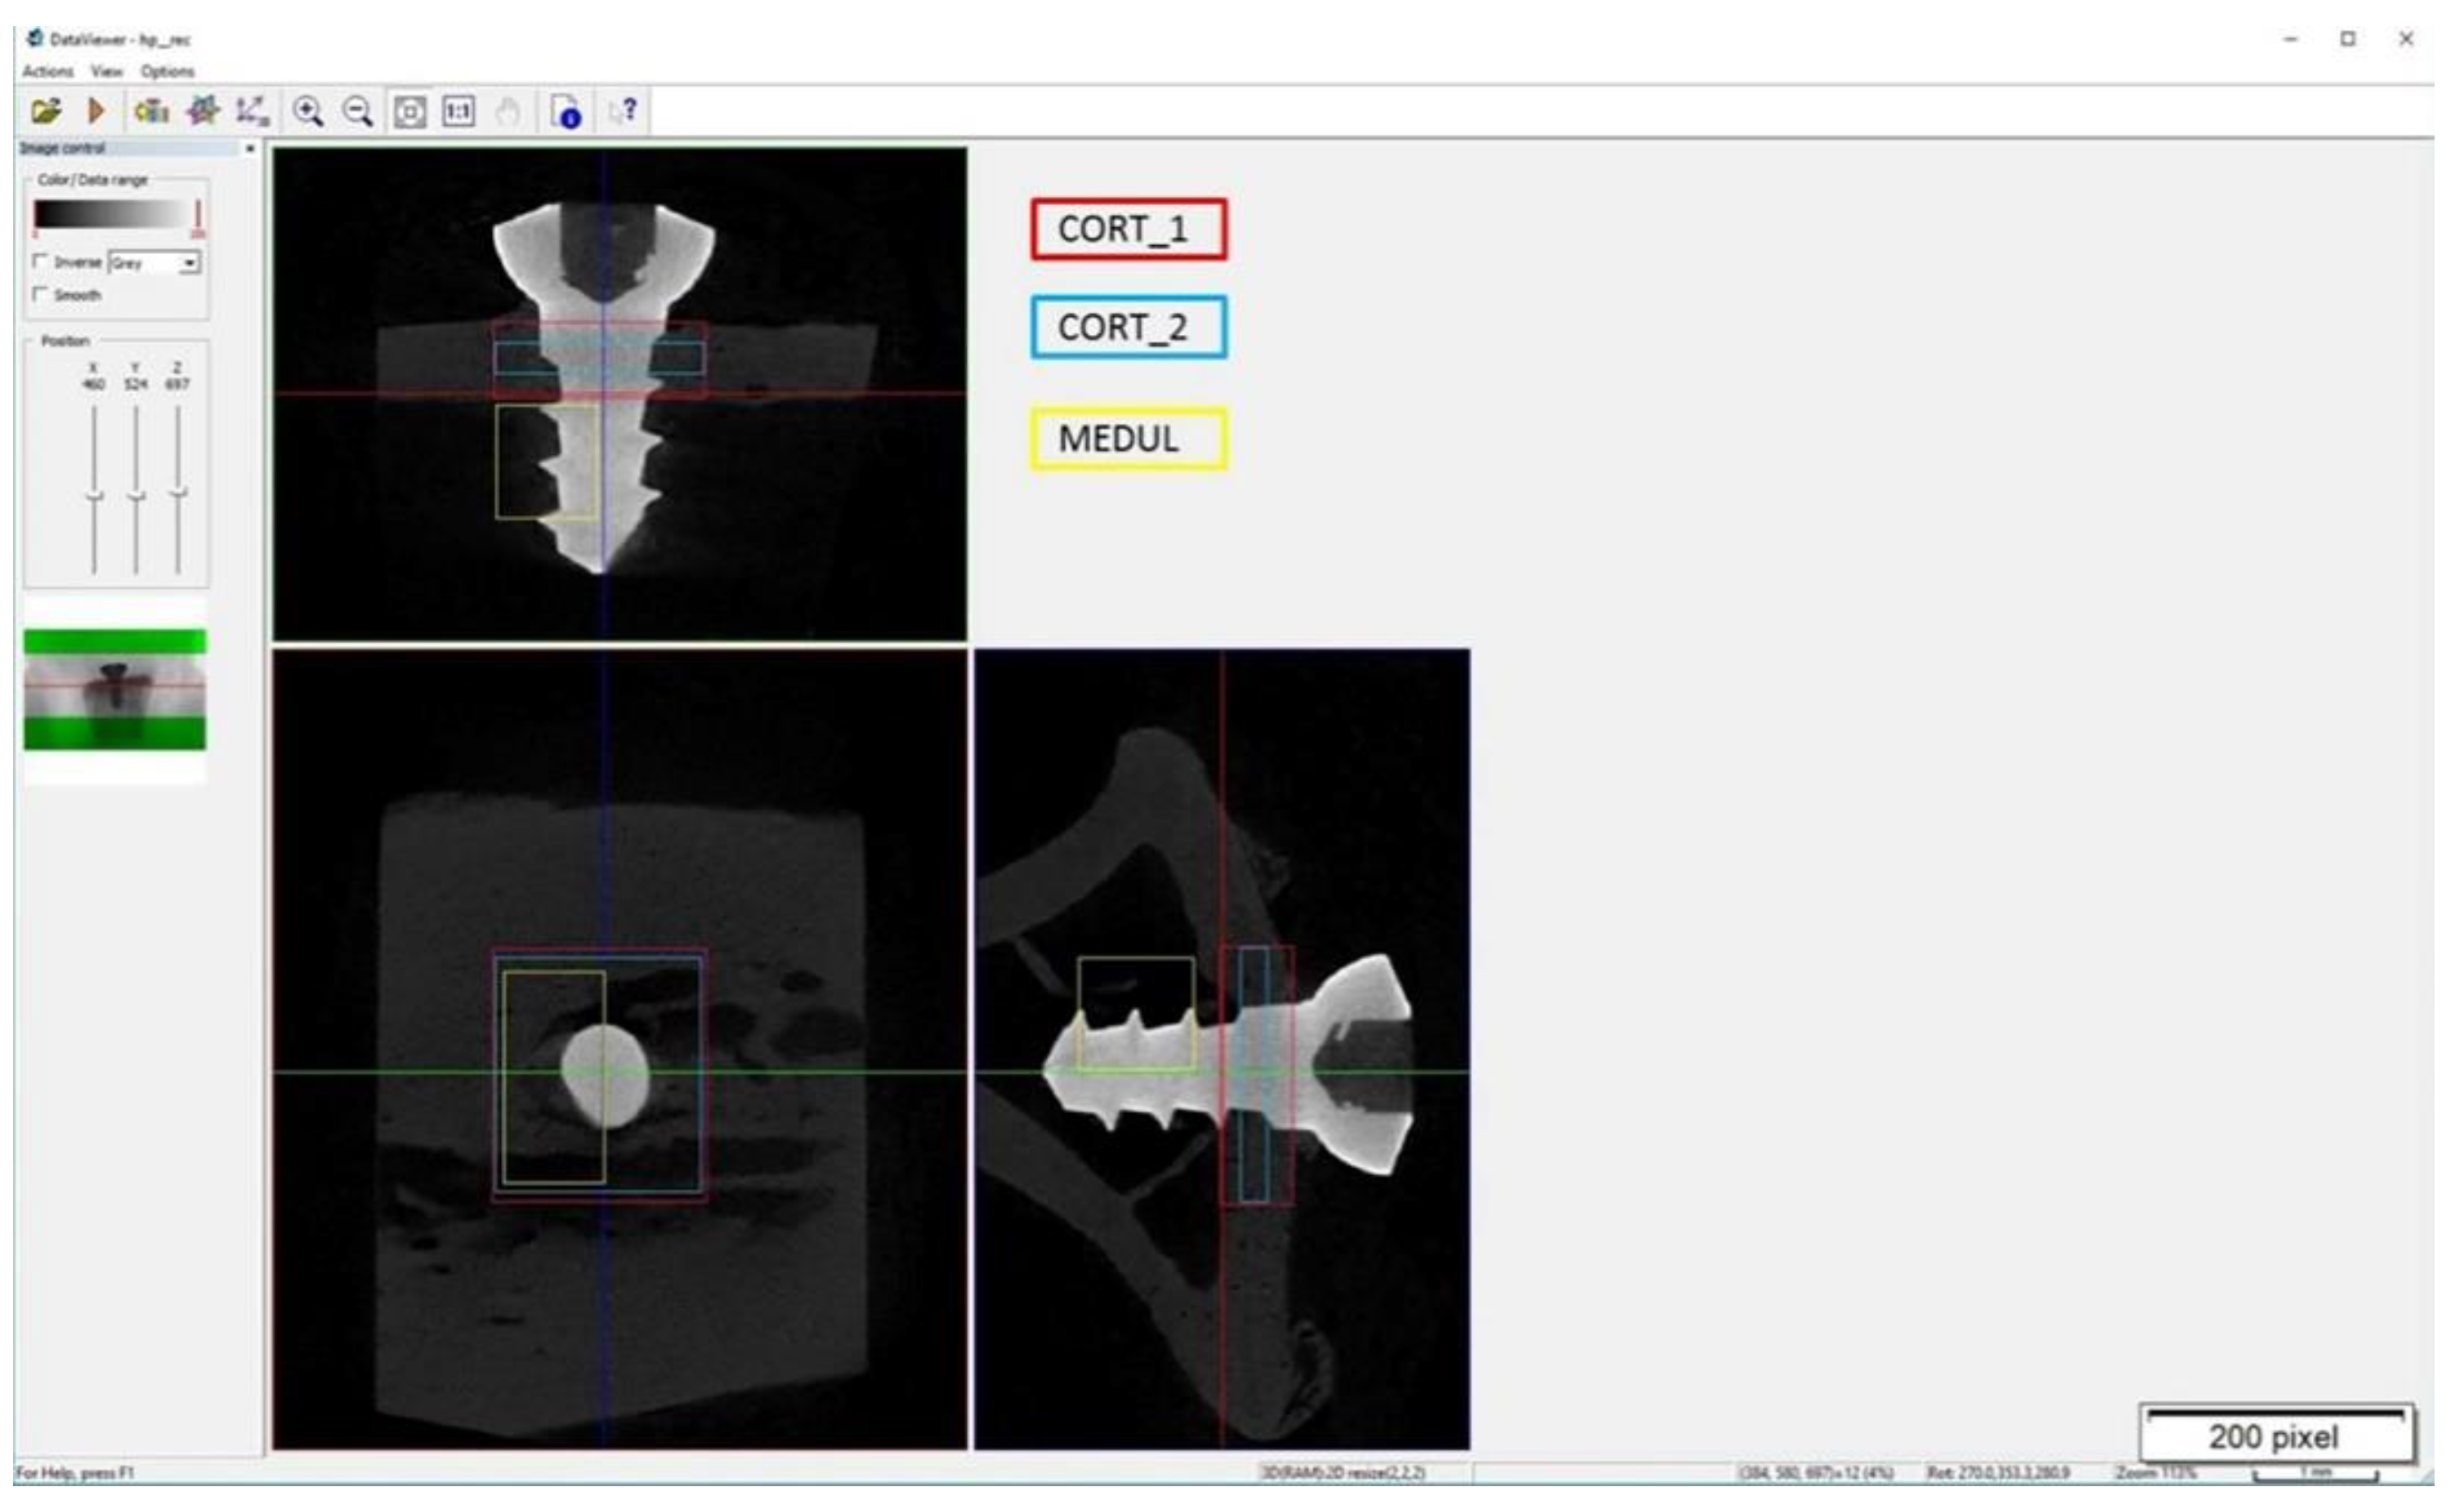2464x1505 pixels.
Task: Click the zoom out magnifier icon
Action: click(358, 111)
